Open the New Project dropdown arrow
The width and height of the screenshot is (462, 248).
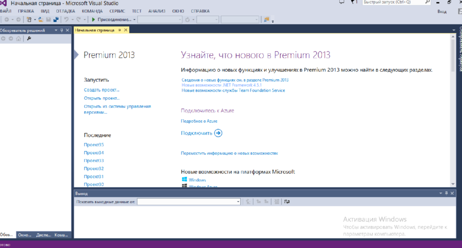coord(35,20)
